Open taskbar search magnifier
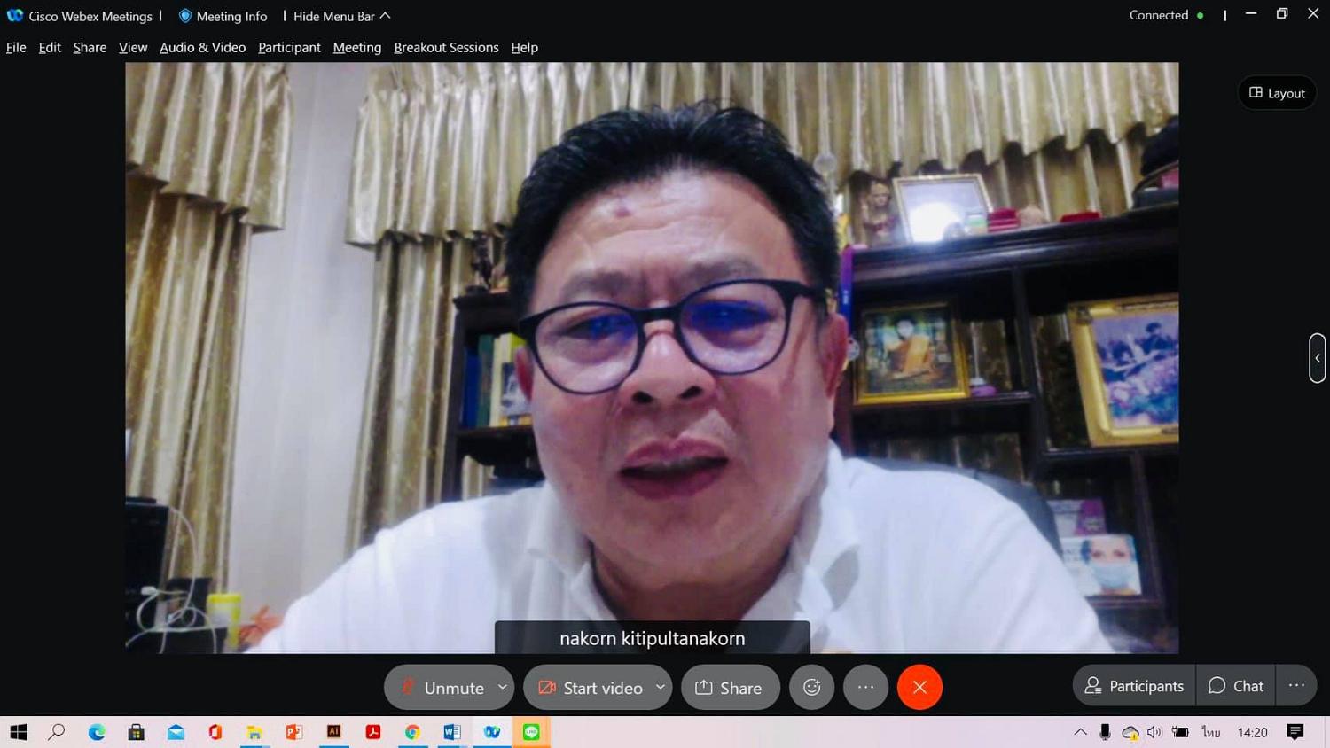Screen dimensions: 1330x748 (x=57, y=732)
